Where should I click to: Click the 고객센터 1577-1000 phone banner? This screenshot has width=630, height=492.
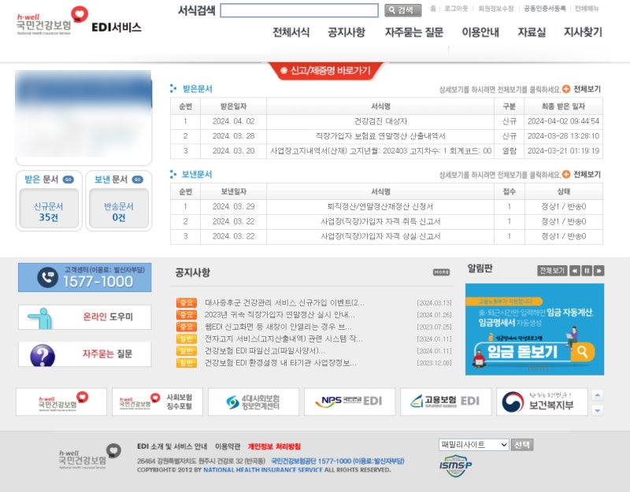[85, 277]
